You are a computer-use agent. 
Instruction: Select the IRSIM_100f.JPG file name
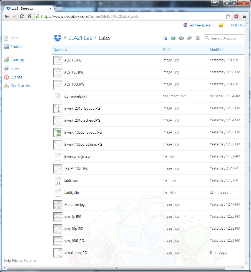pos(76,168)
